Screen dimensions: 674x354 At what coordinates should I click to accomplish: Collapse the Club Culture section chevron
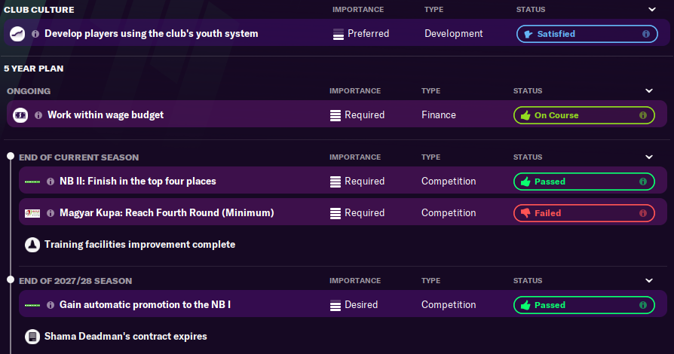[x=651, y=10]
